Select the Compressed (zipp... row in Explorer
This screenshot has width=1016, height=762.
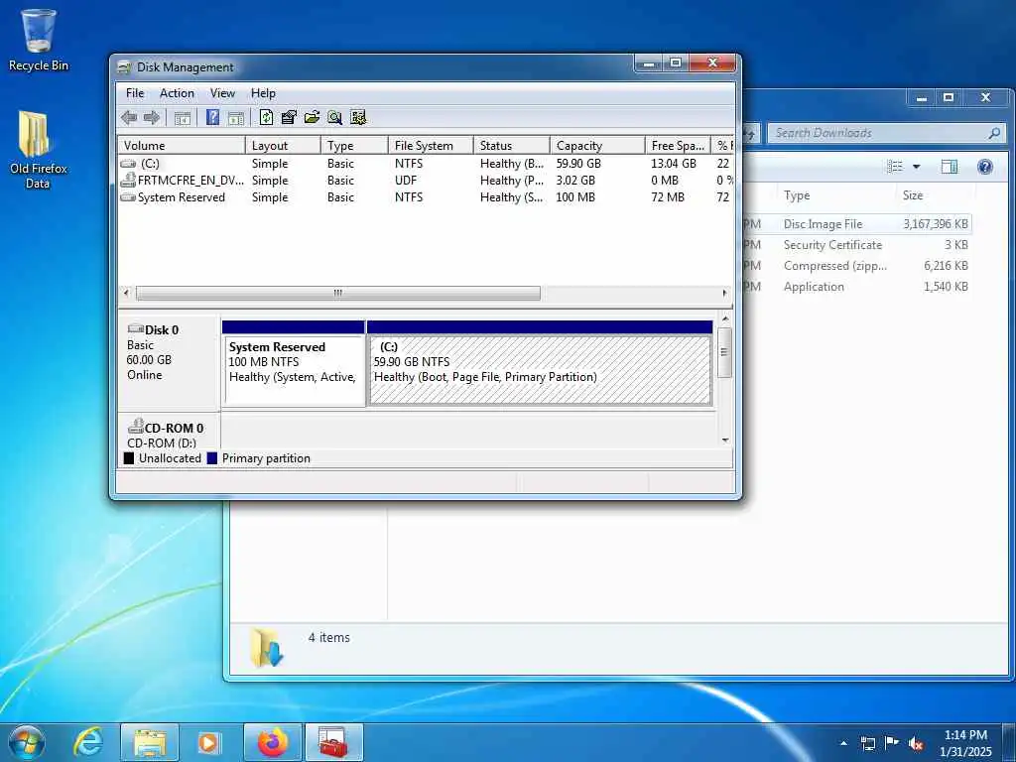tap(855, 266)
